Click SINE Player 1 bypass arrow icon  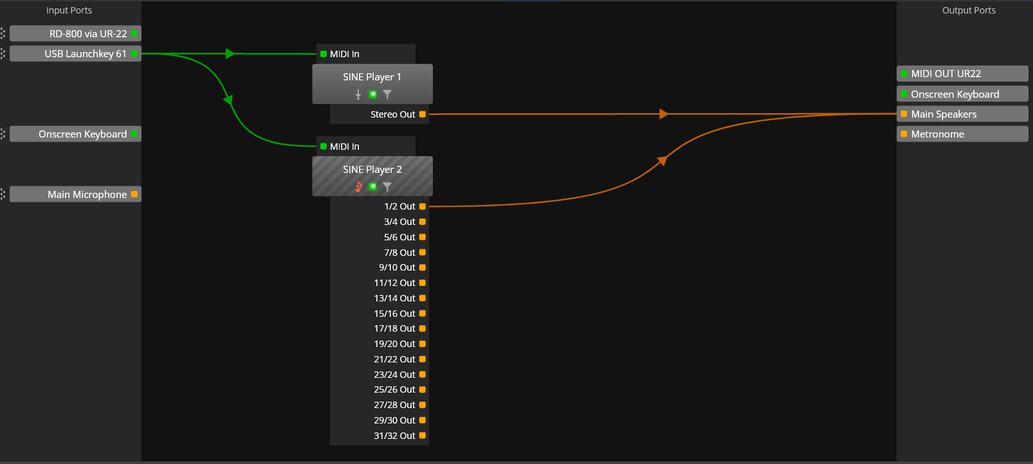tap(358, 94)
